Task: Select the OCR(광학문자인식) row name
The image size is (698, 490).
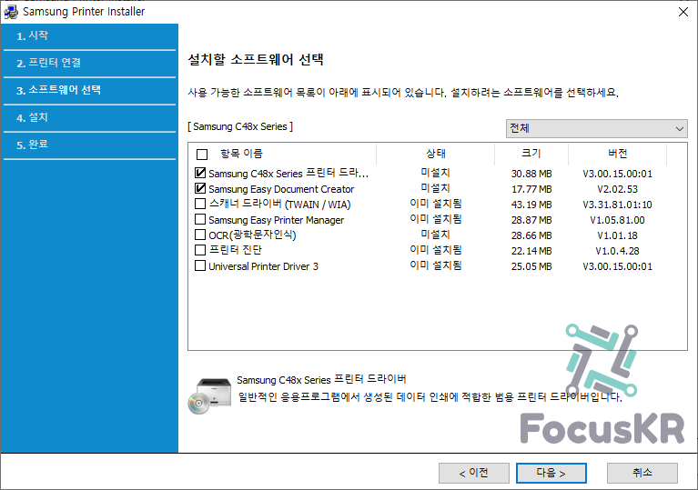Action: coord(252,235)
